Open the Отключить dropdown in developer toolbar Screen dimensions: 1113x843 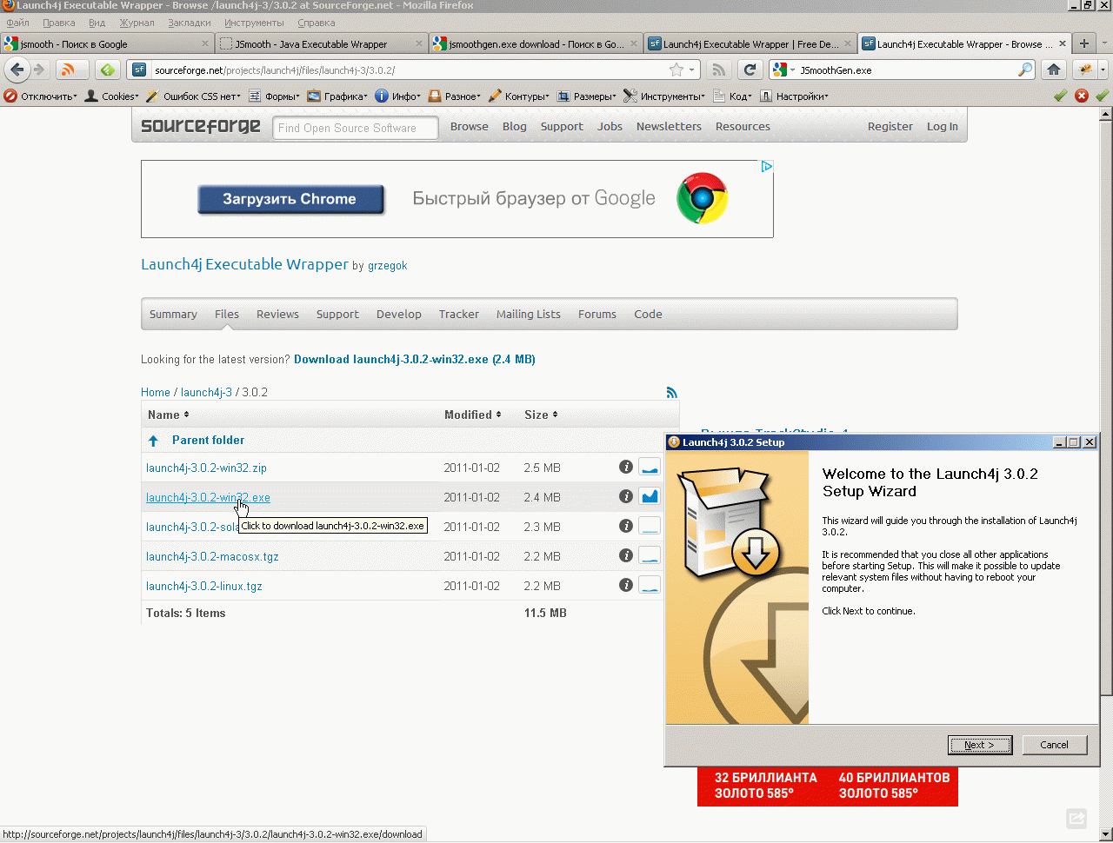click(41, 96)
